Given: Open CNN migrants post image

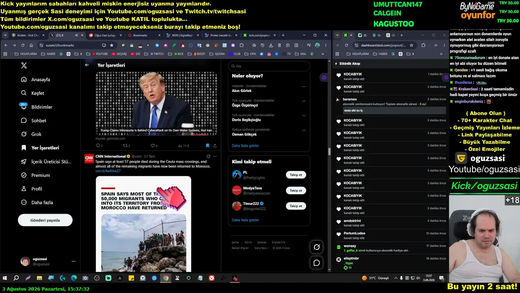Looking at the screenshot, I should pos(143,224).
